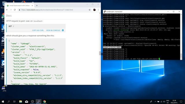The width and height of the screenshot is (185, 104).
Task: Click VIEW IN CONSOLE link
Action: click(x=53, y=30)
